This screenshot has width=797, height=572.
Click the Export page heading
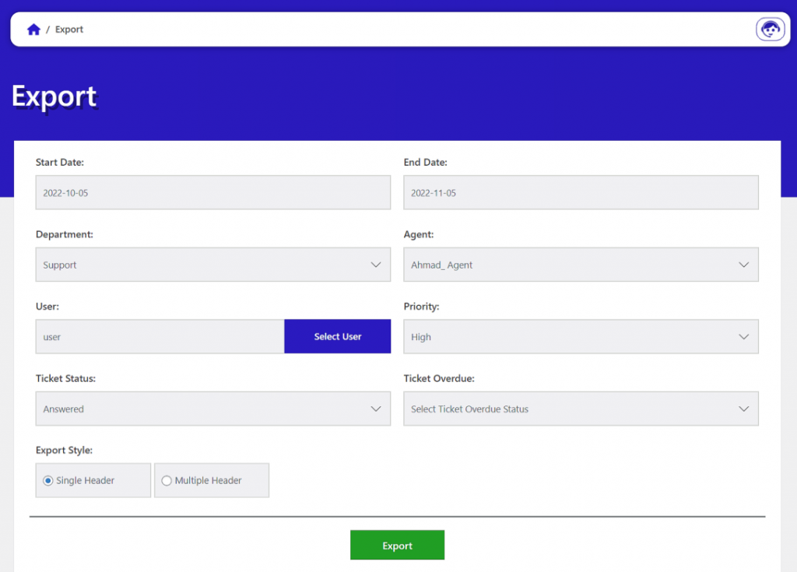54,95
